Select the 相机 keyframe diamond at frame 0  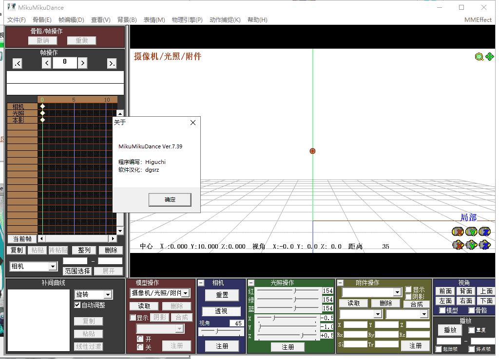(42, 106)
